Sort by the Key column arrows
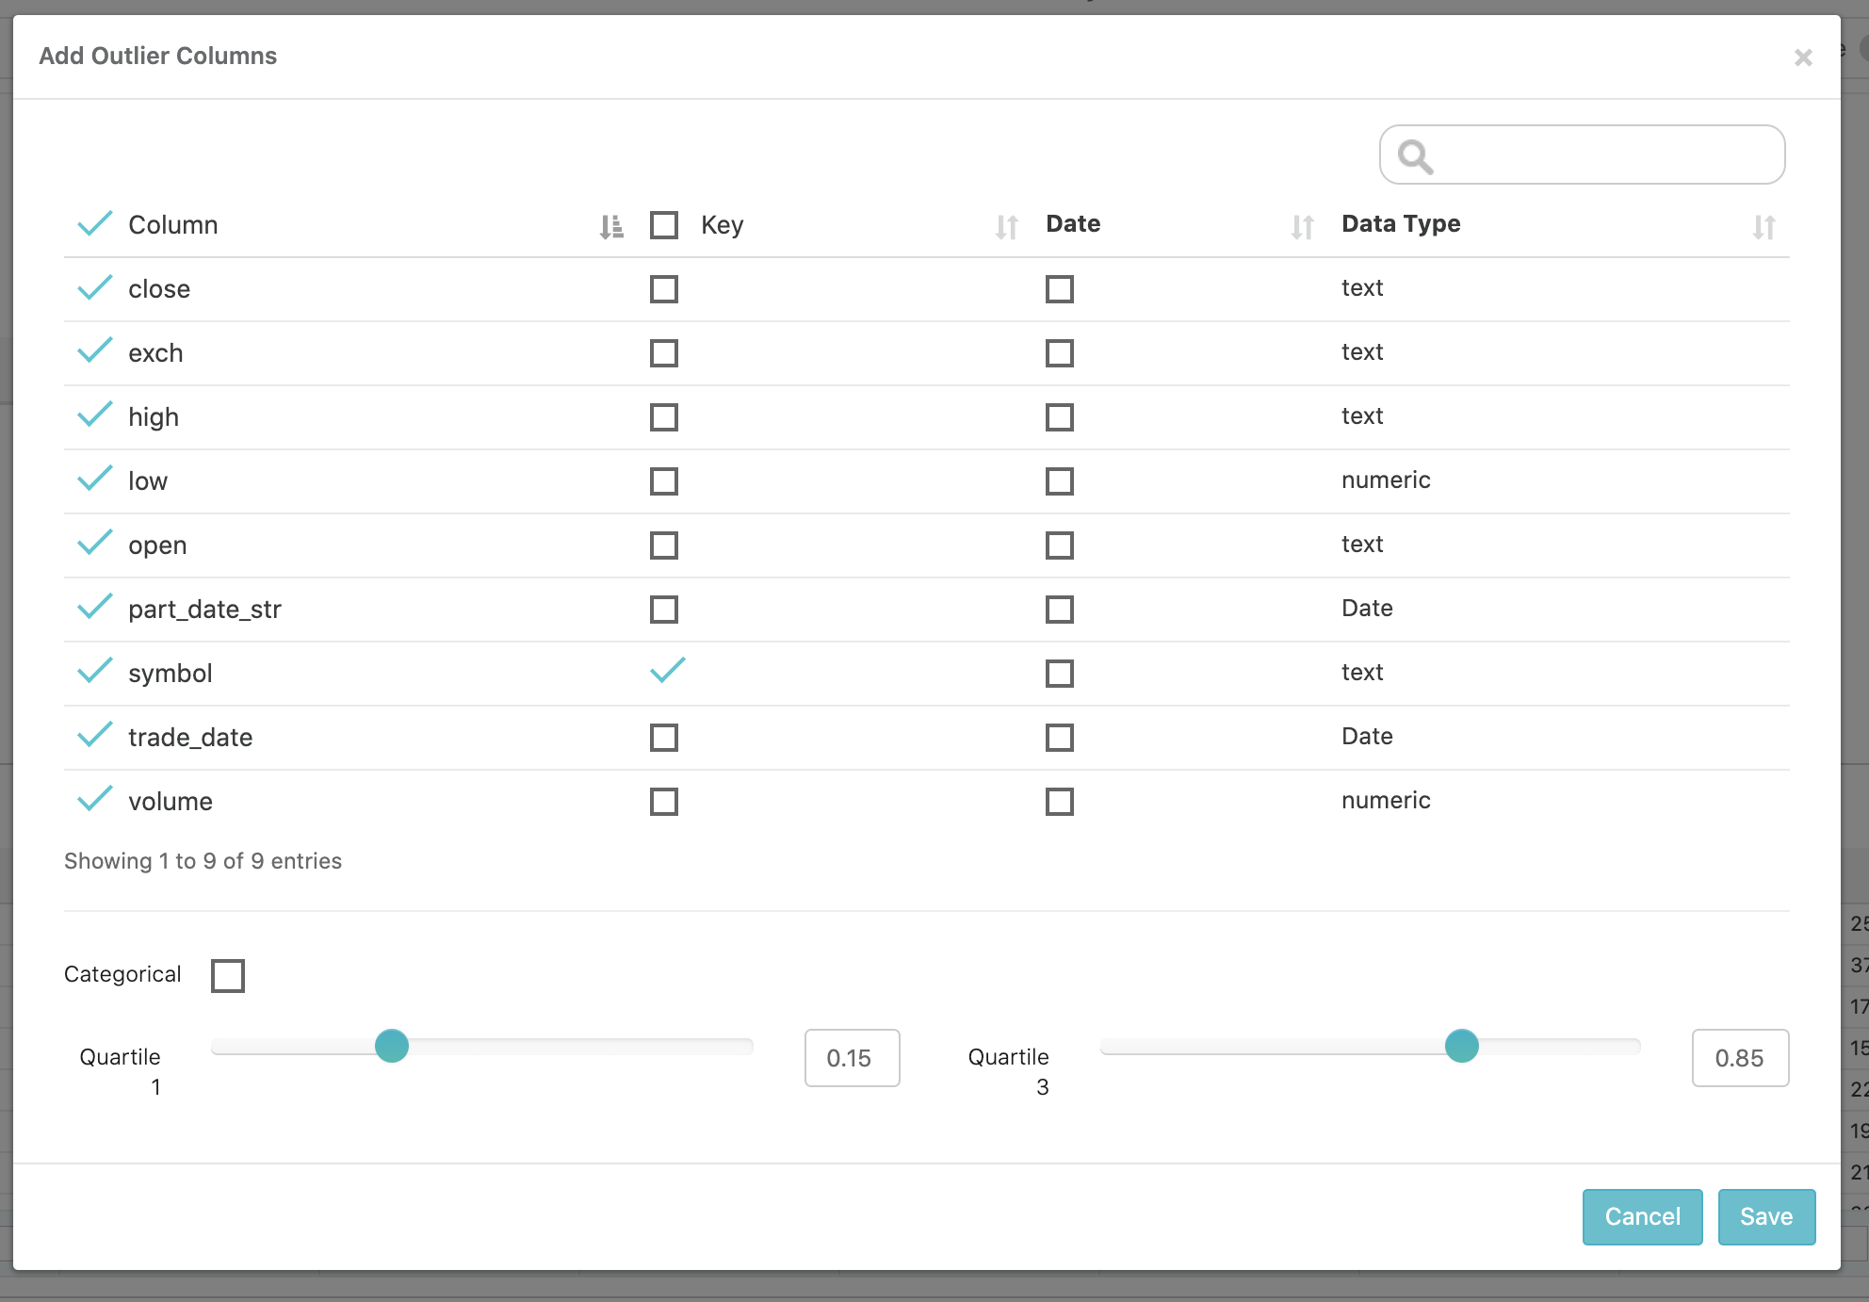 [x=1006, y=227]
